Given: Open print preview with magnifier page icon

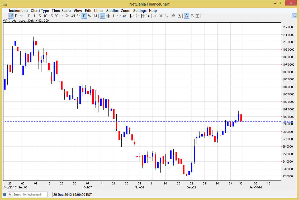Looking at the screenshot, I should tap(179, 16).
